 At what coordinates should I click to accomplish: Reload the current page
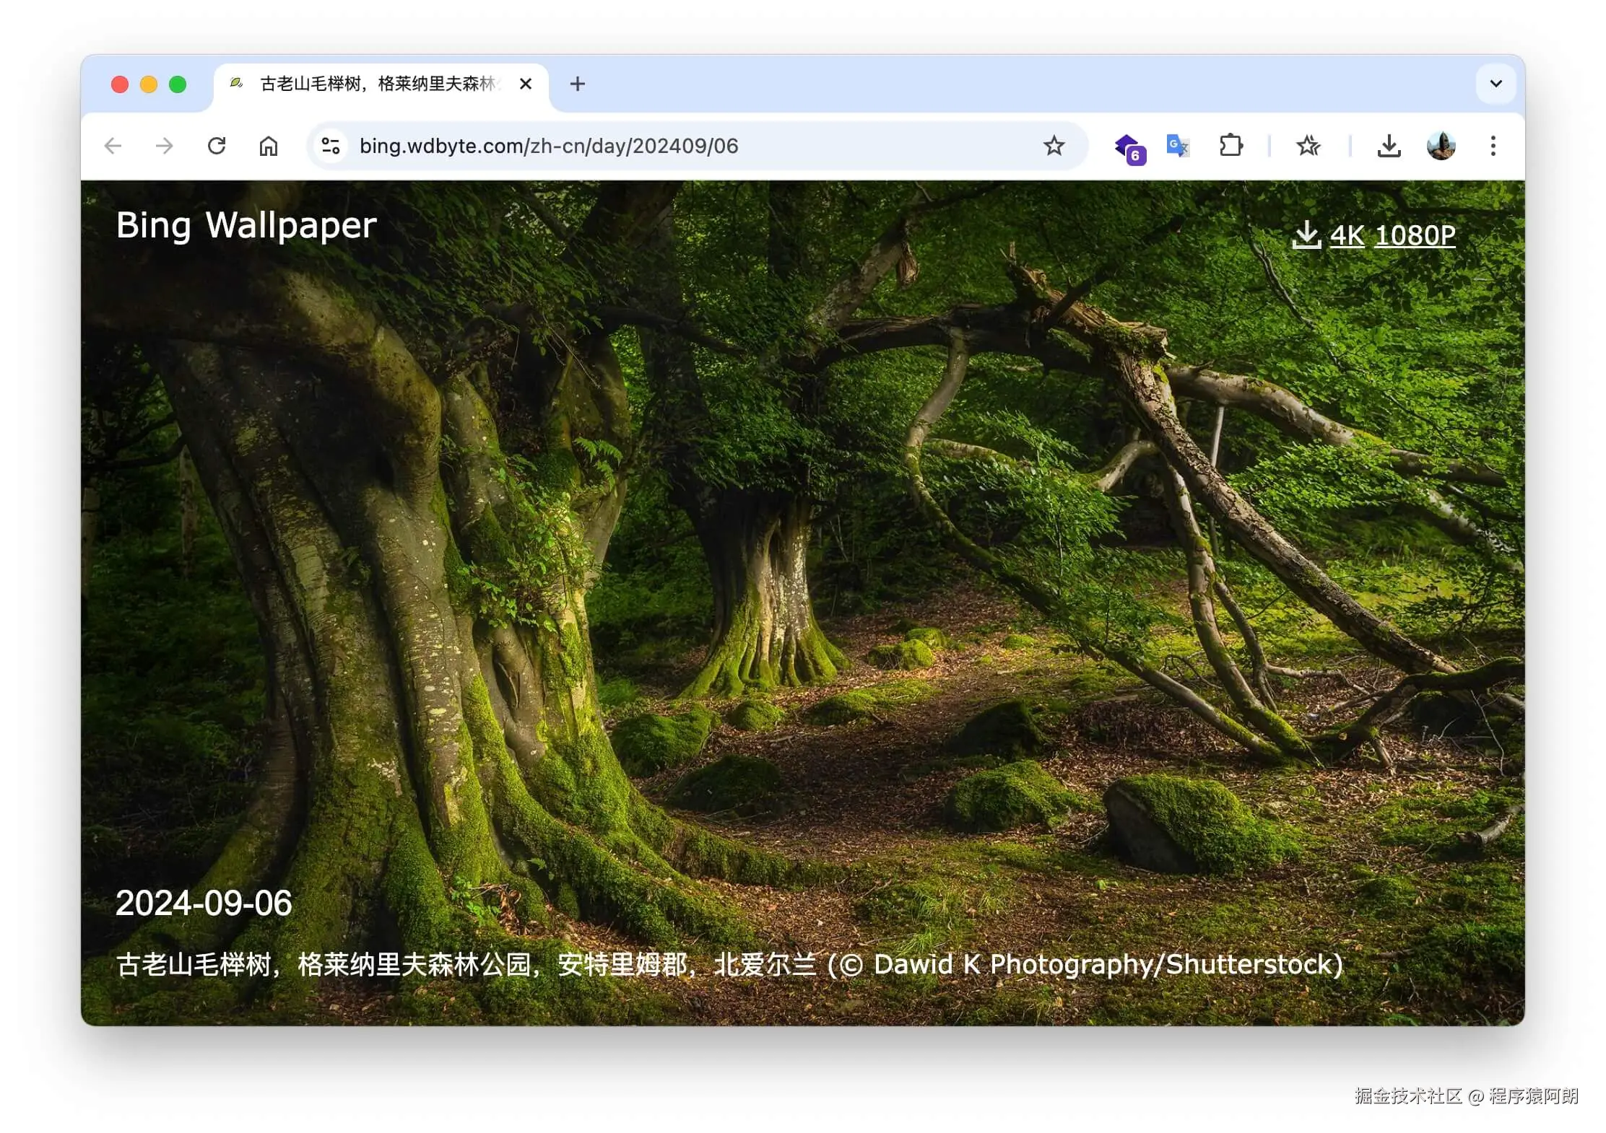point(217,146)
